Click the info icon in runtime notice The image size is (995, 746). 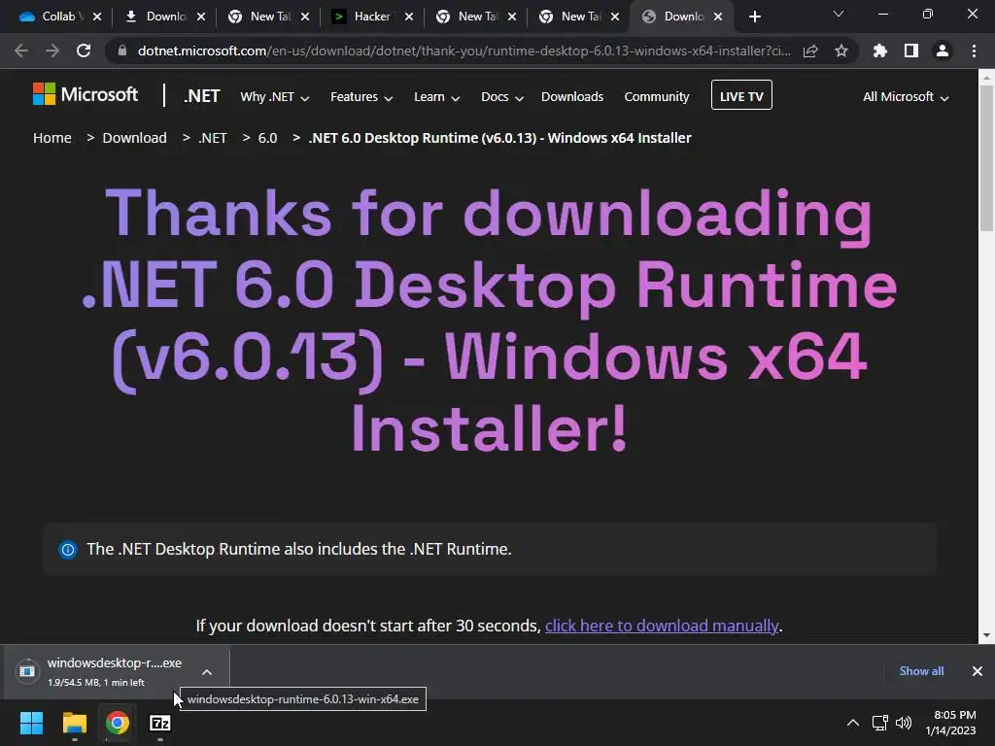tap(67, 550)
